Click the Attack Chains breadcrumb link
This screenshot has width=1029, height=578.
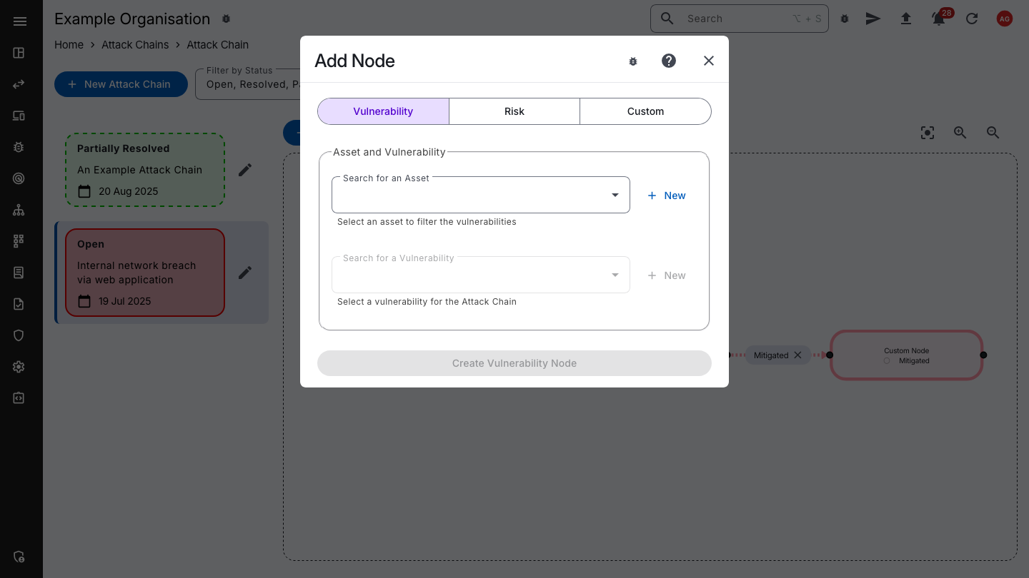[x=135, y=44]
